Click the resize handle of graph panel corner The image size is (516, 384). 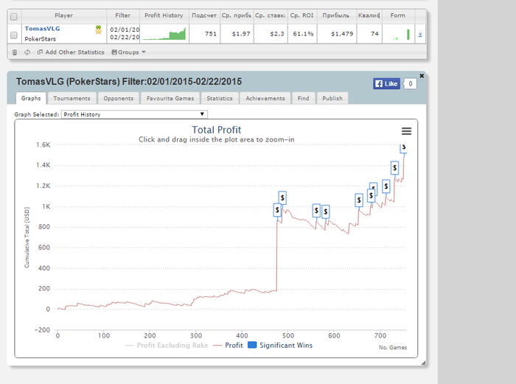pos(423,363)
